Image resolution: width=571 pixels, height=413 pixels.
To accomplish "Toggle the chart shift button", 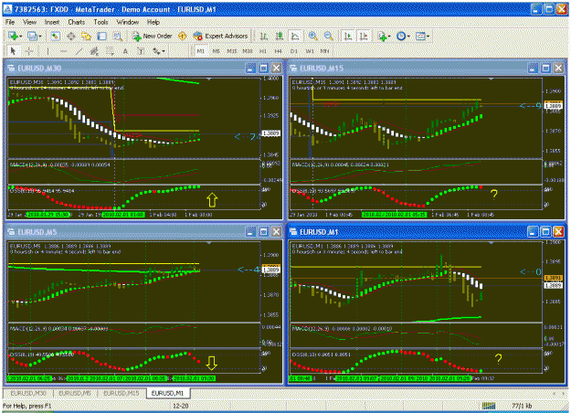I will [364, 36].
